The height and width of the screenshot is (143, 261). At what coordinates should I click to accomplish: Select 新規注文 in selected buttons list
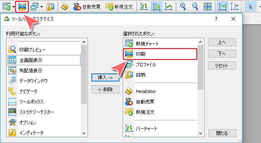coord(160,112)
